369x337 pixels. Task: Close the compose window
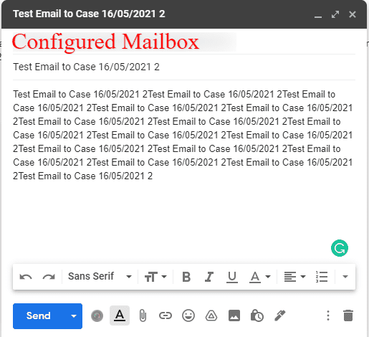point(353,14)
